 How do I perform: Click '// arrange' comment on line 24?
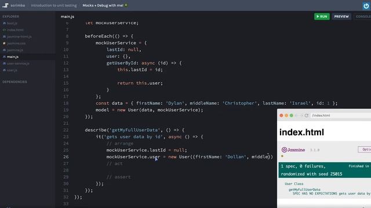[x=120, y=143]
